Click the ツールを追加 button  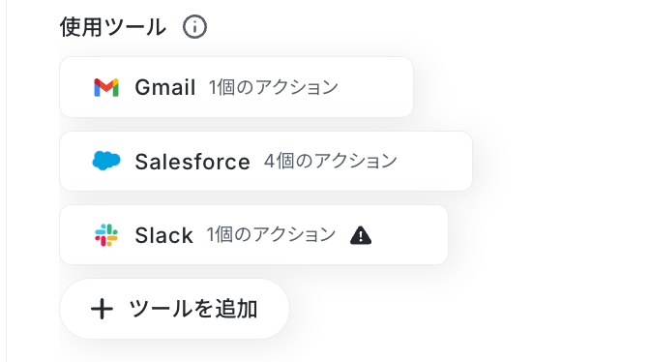(x=174, y=309)
